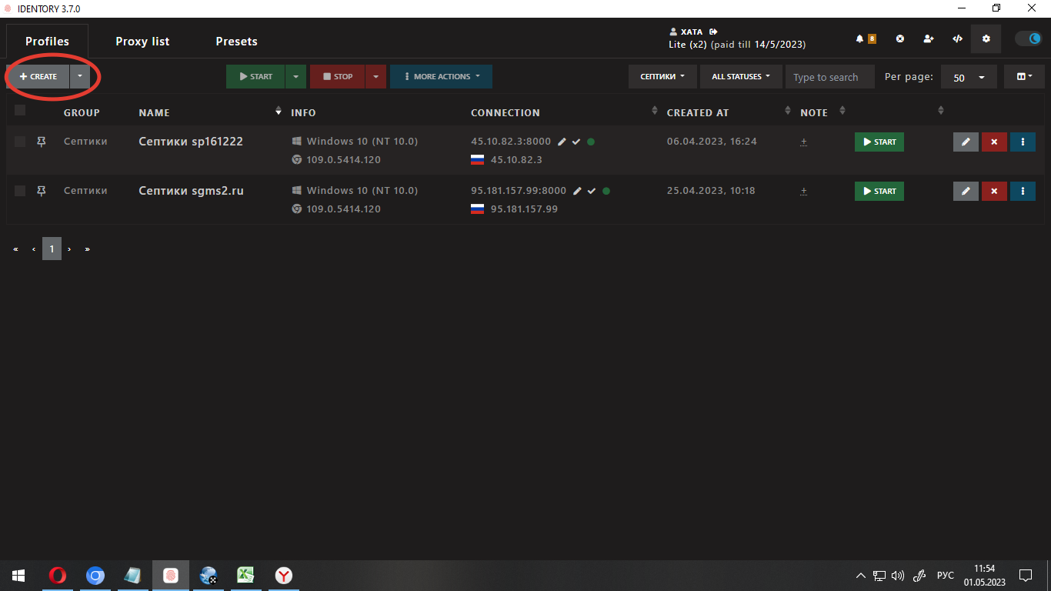Viewport: 1051px width, 591px height.
Task: Click the lifebuoy support icon
Action: (899, 38)
